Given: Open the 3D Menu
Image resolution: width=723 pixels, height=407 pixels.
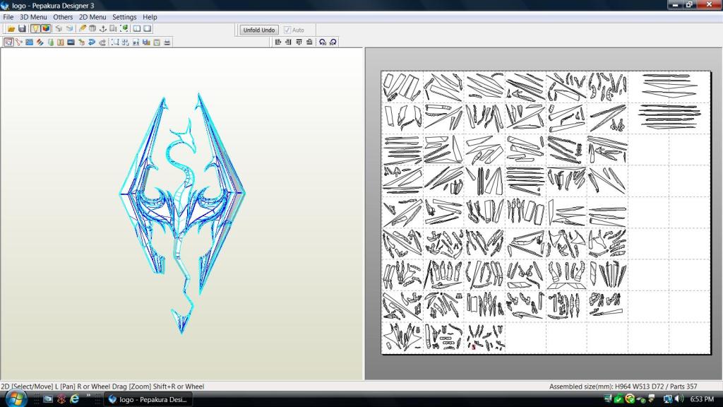Looking at the screenshot, I should click(x=33, y=17).
